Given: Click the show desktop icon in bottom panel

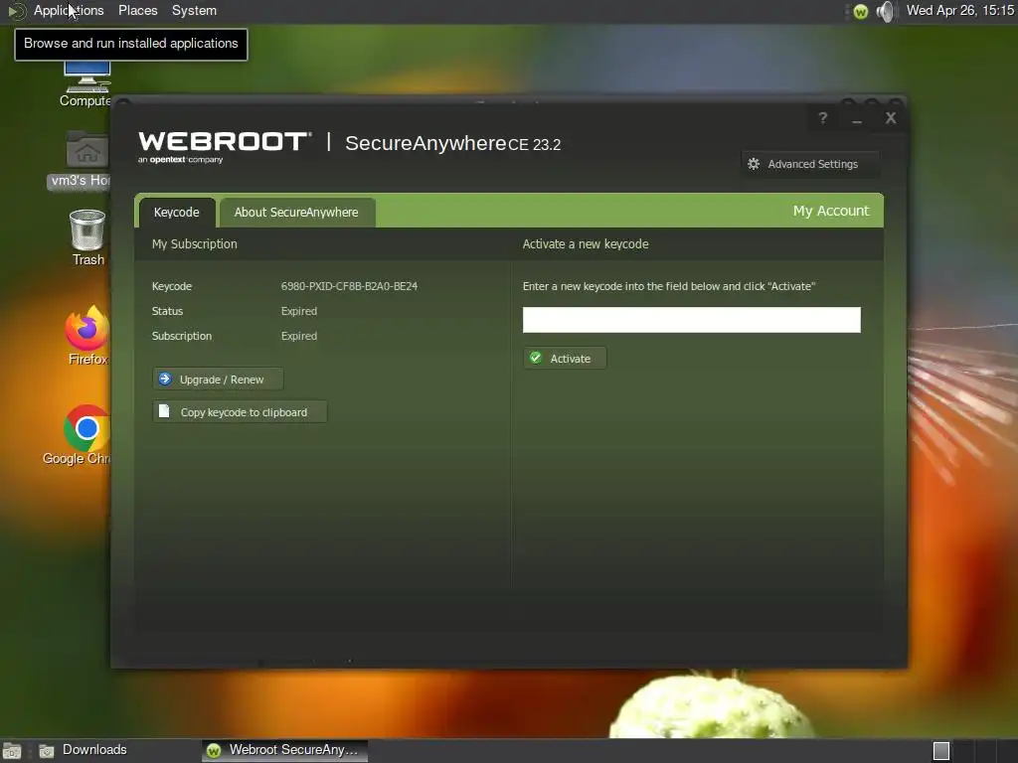Looking at the screenshot, I should 12,751.
